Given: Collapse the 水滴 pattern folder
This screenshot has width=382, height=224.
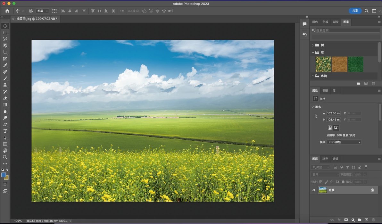Looking at the screenshot, I should tap(313, 76).
